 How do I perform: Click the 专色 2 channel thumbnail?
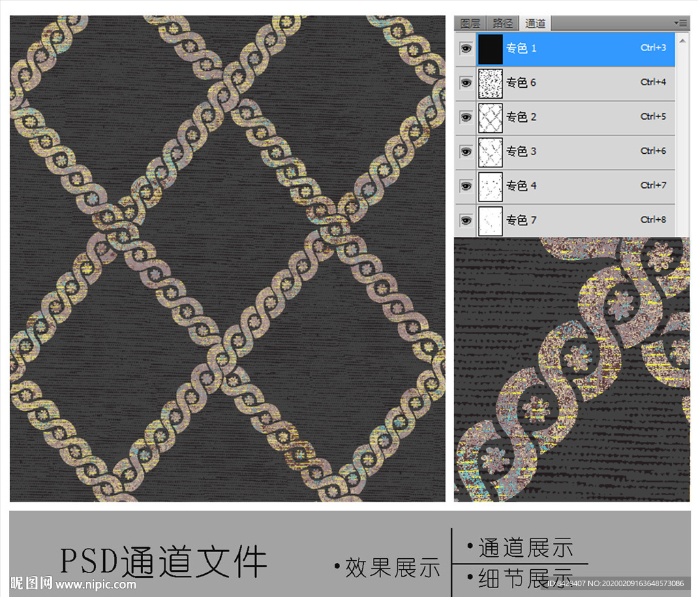[490, 118]
